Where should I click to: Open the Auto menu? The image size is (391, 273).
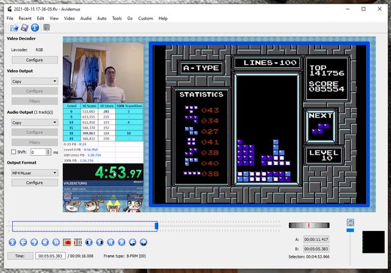(x=102, y=18)
